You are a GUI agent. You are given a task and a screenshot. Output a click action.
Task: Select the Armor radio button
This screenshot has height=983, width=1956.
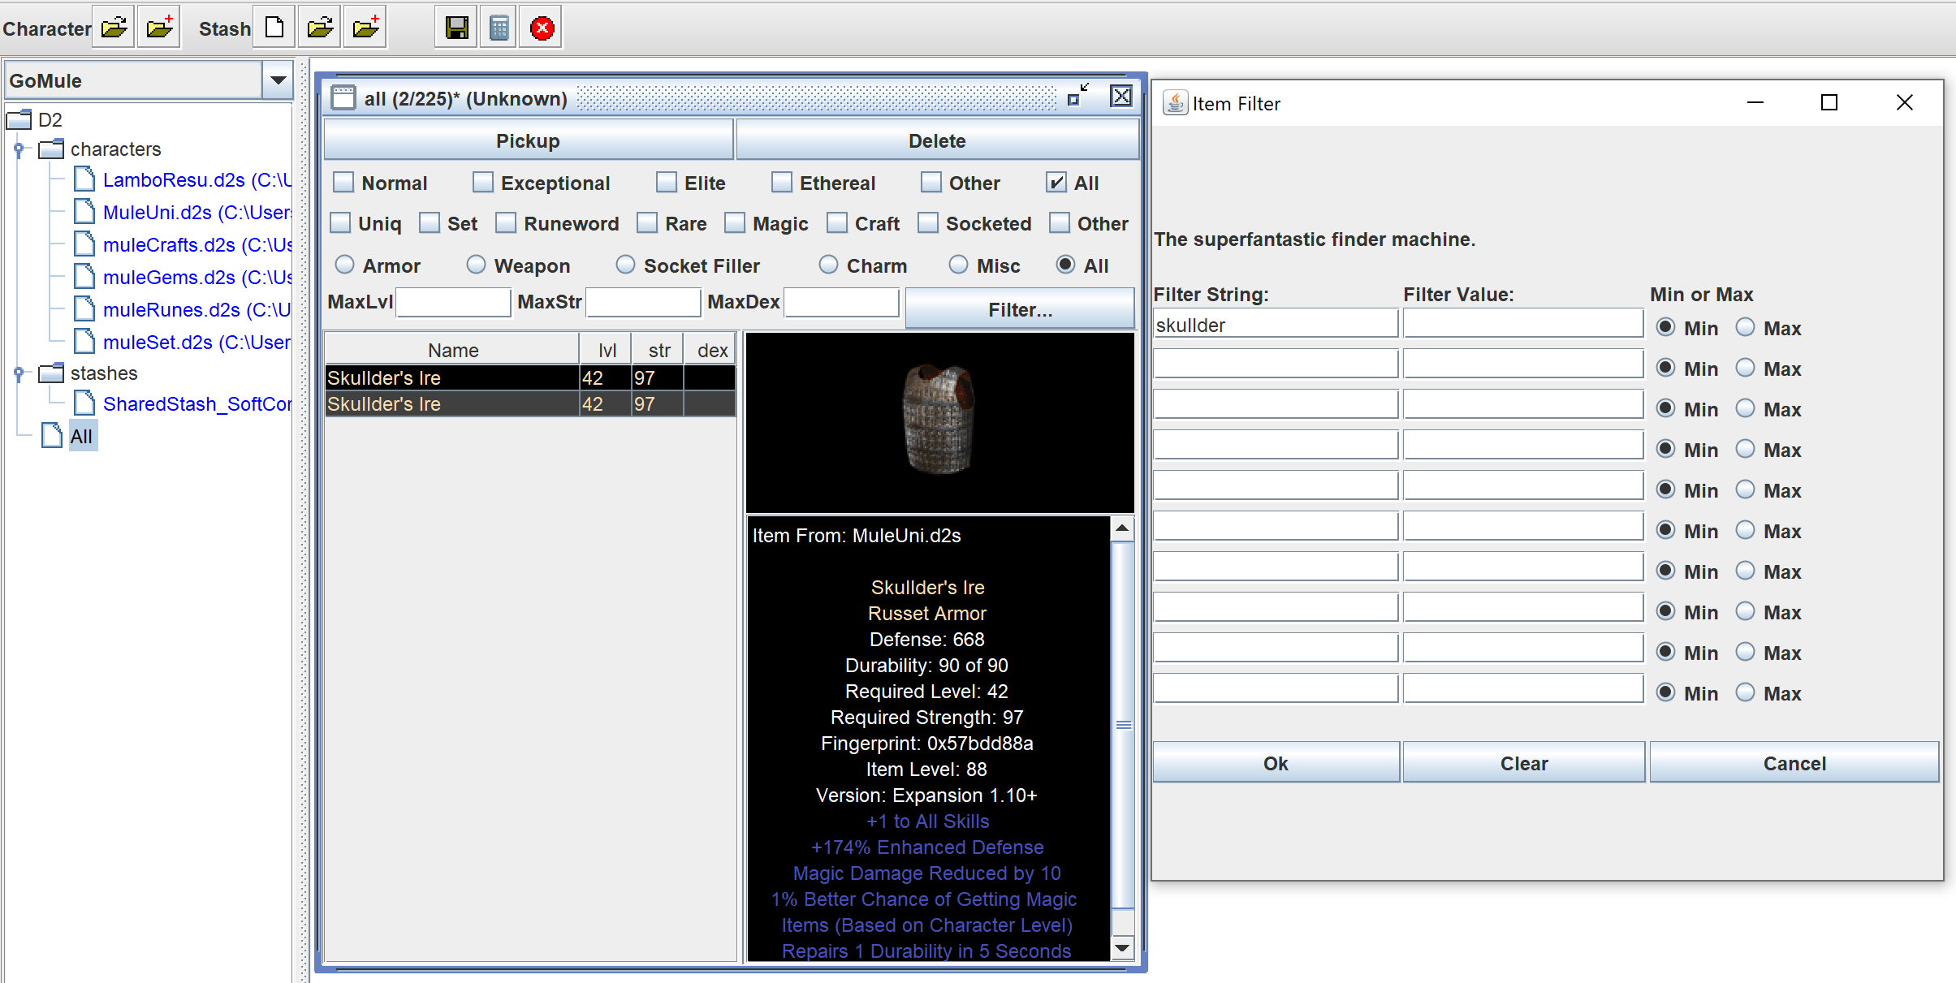click(x=345, y=265)
